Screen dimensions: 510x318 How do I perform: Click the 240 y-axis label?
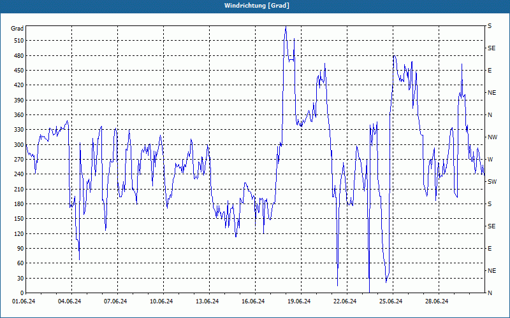click(19, 174)
